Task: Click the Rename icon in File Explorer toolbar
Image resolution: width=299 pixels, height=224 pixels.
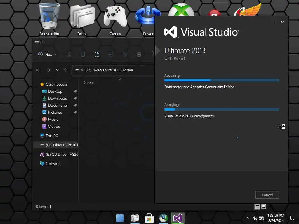Action: click(111, 55)
